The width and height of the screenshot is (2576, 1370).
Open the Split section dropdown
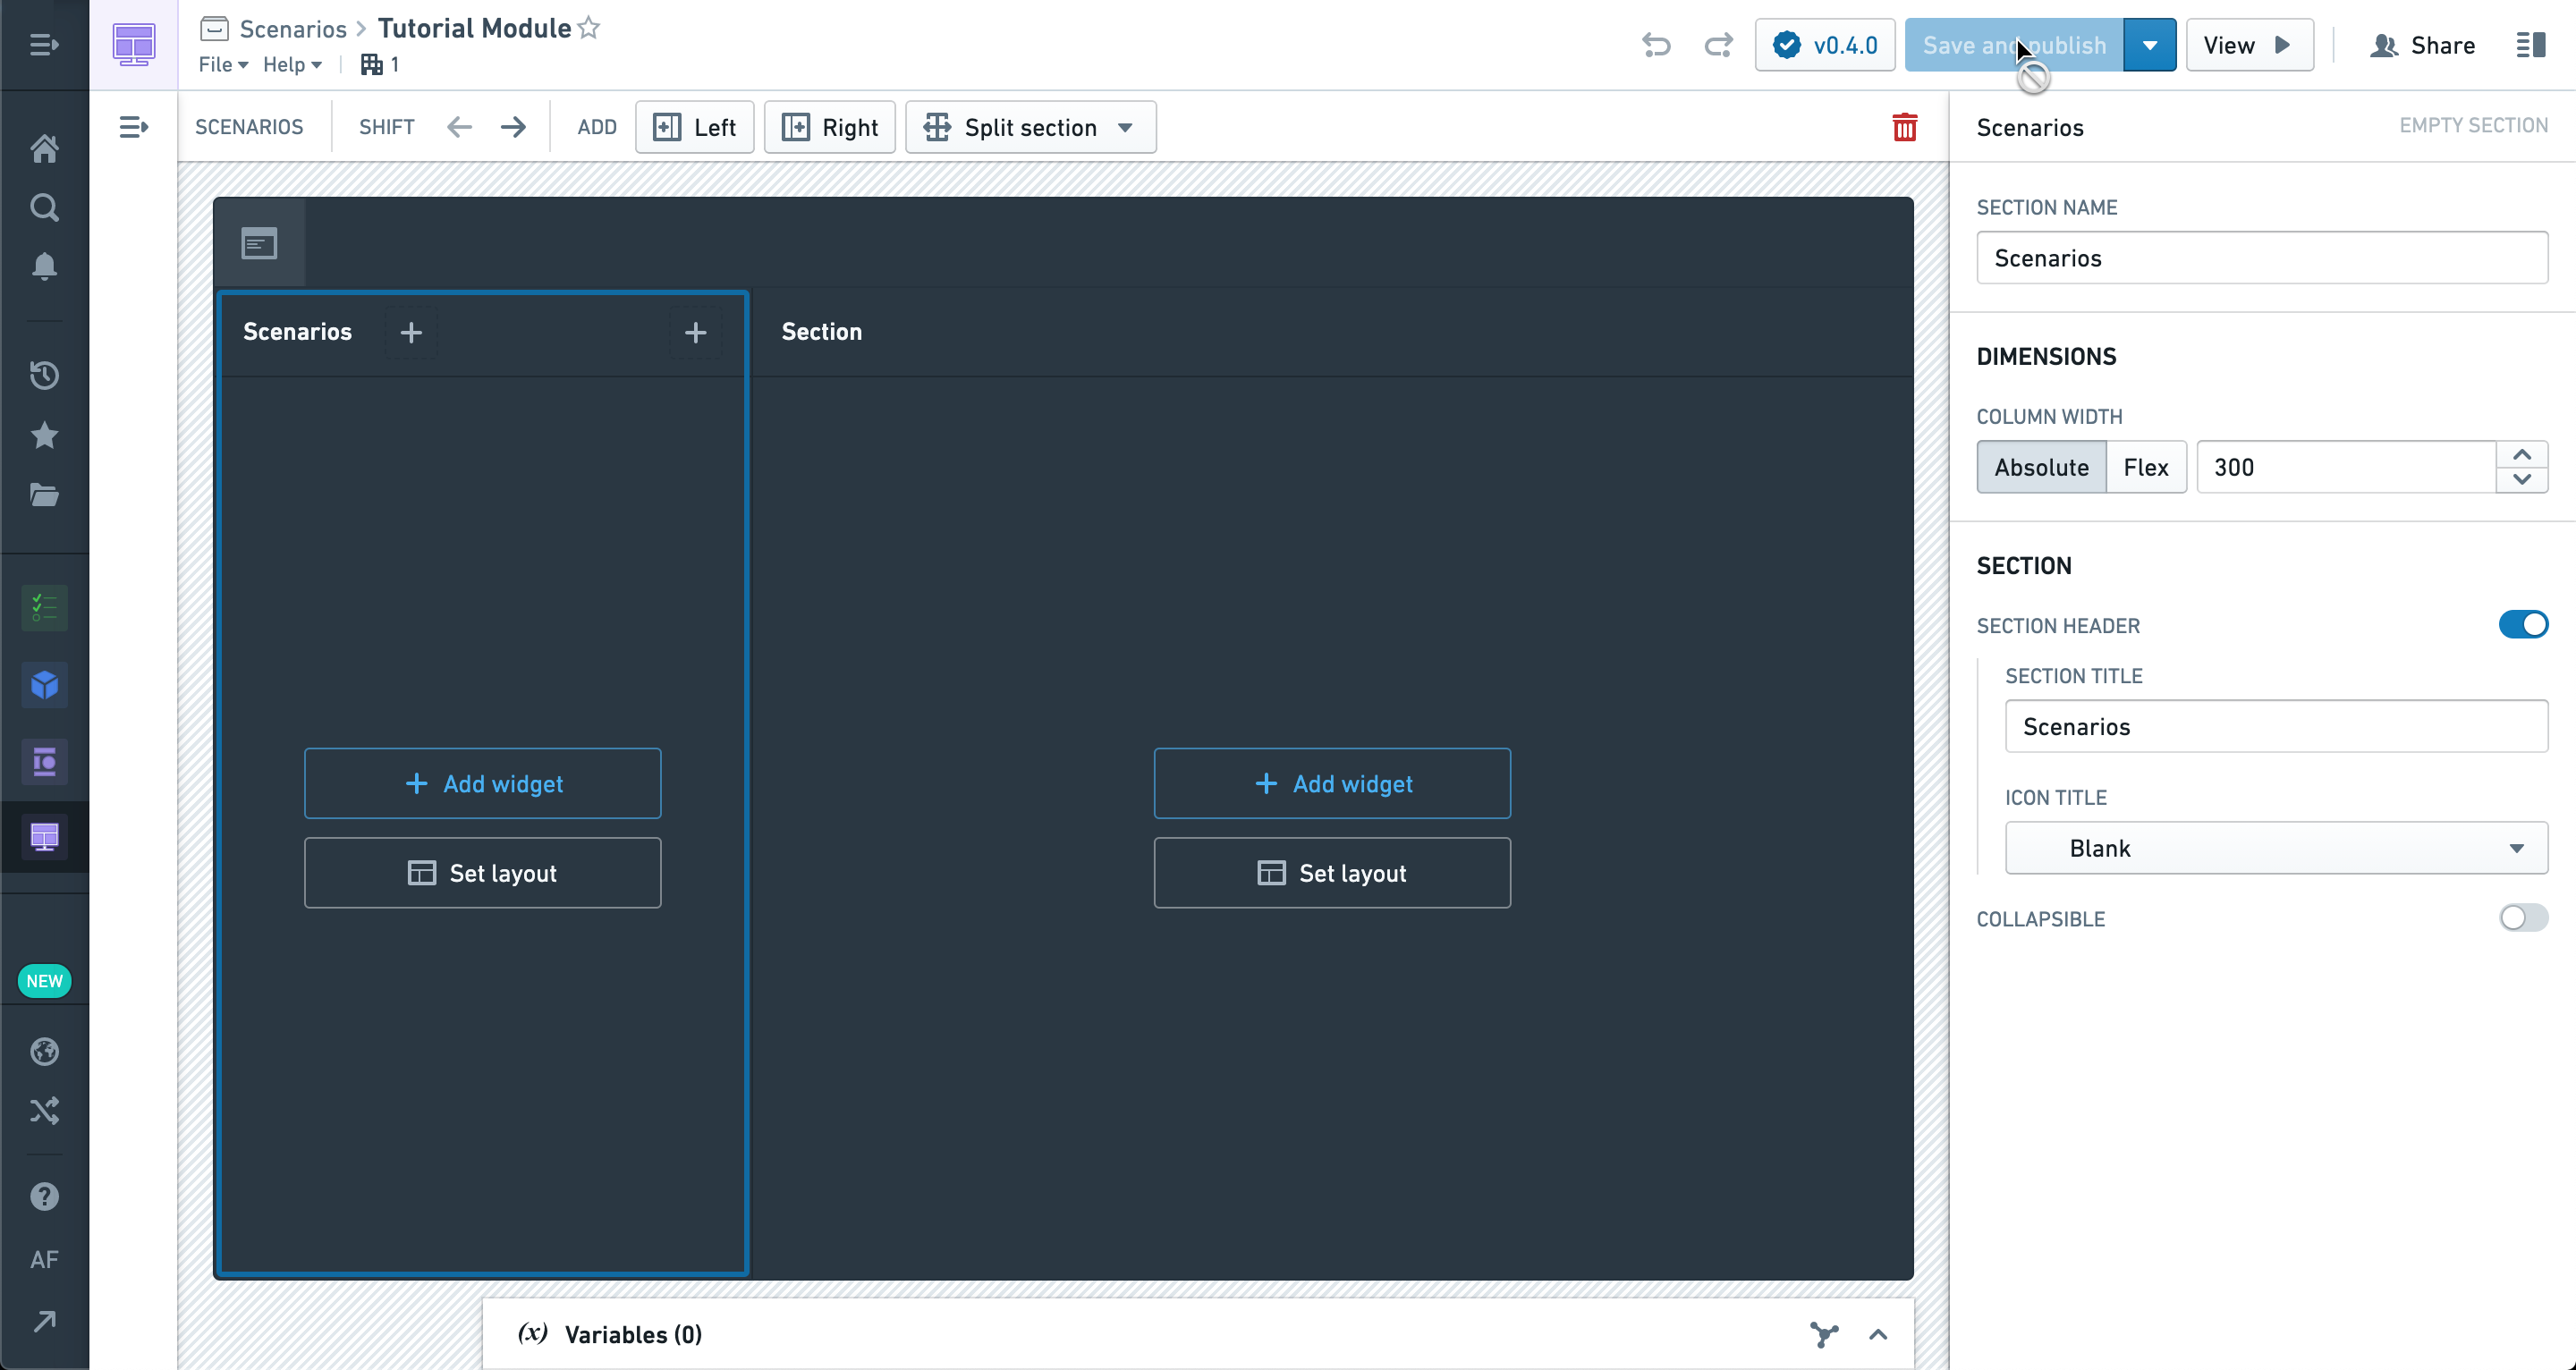(x=1030, y=127)
